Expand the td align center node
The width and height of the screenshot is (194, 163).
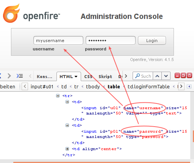point(67,149)
